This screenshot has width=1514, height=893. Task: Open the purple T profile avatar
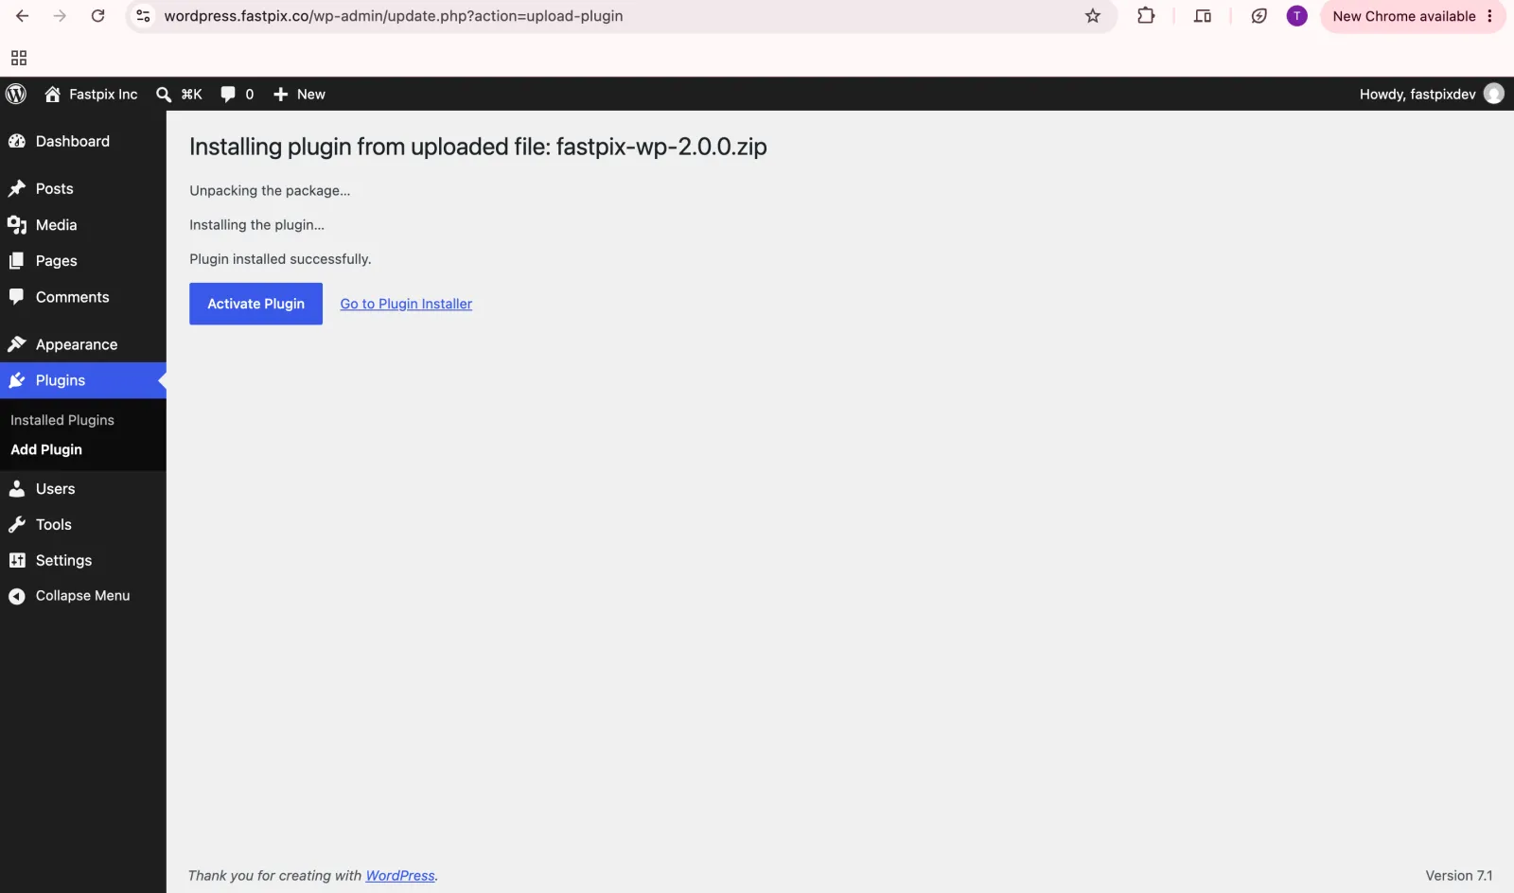pyautogui.click(x=1297, y=16)
